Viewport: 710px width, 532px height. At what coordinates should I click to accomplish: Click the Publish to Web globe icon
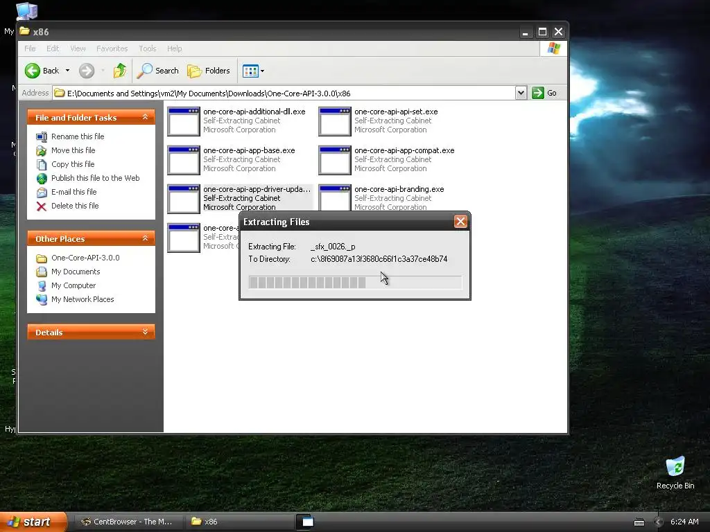coord(42,178)
